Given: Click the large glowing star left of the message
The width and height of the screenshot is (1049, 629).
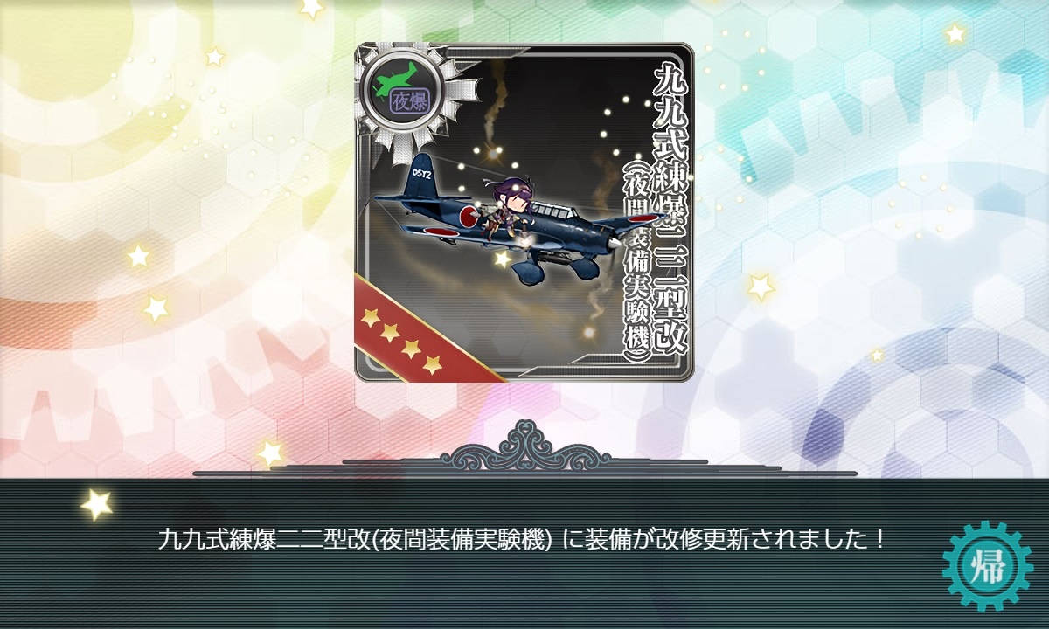Looking at the screenshot, I should pyautogui.click(x=96, y=504).
